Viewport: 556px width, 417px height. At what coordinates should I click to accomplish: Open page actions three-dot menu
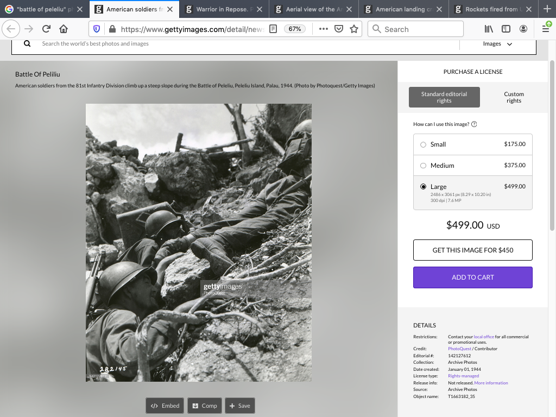(x=323, y=29)
